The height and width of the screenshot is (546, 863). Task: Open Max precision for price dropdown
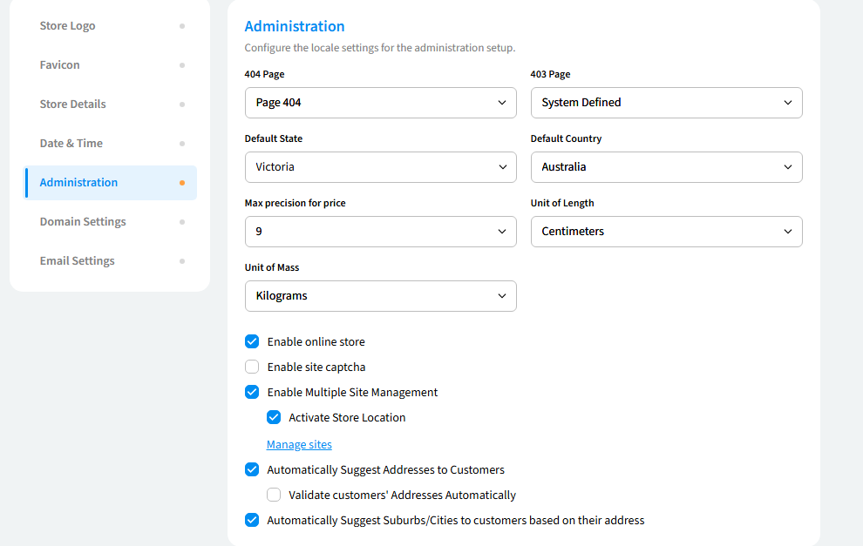pyautogui.click(x=380, y=232)
